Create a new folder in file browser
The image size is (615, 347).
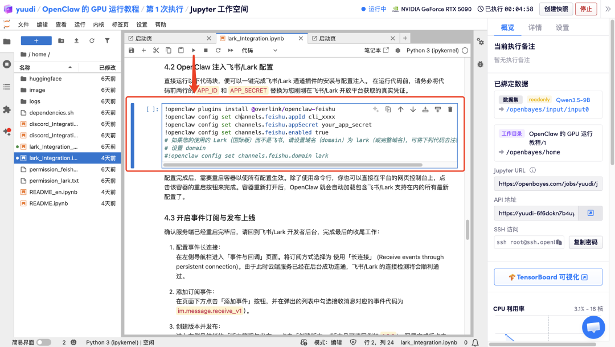click(61, 40)
